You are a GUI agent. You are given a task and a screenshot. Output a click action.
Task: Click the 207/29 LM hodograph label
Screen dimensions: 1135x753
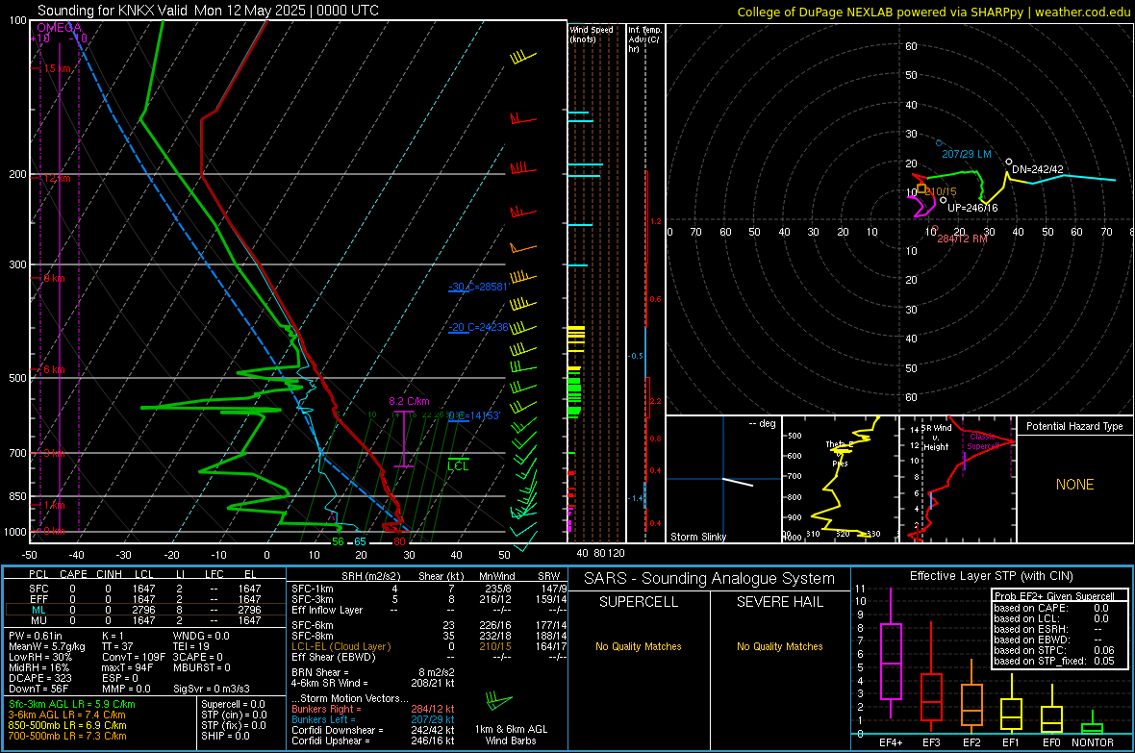click(x=967, y=154)
